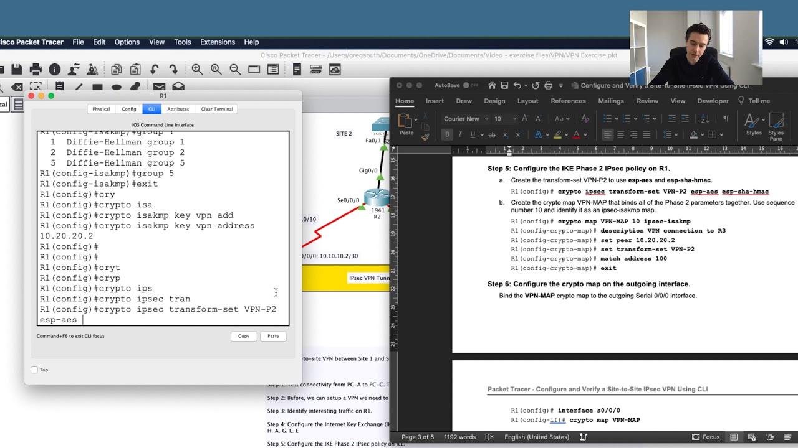Open the Insert tab in Word ribbon
This screenshot has width=798, height=448.
coord(435,101)
